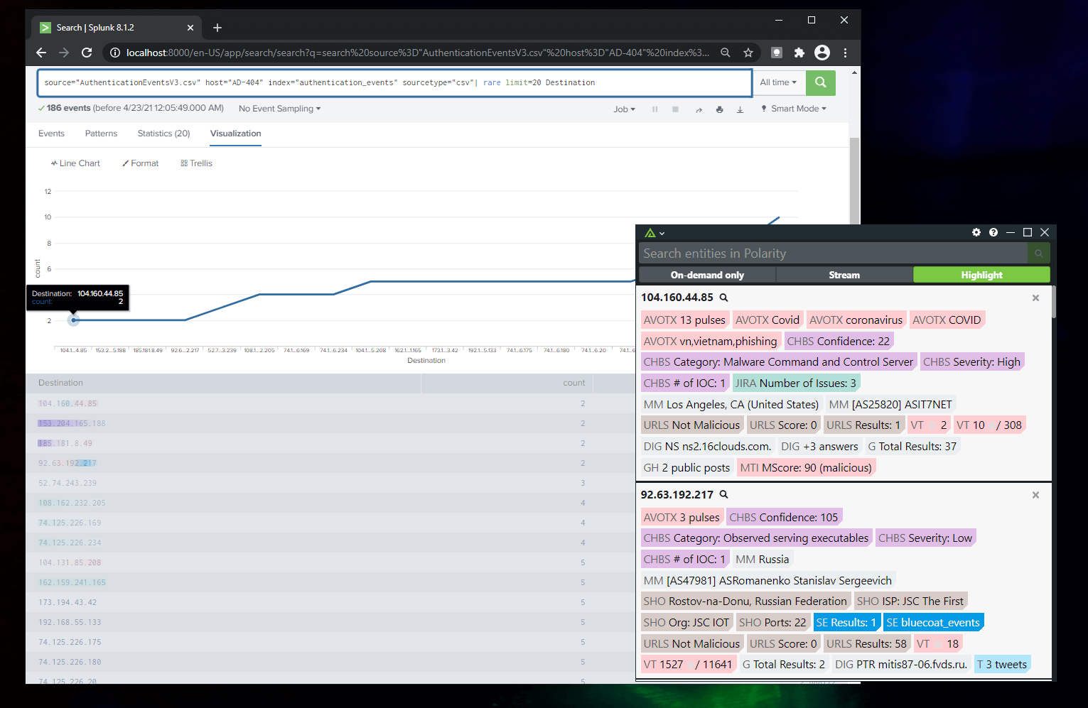This screenshot has height=708, width=1088.
Task: Open browser extensions puzzle icon
Action: (799, 53)
